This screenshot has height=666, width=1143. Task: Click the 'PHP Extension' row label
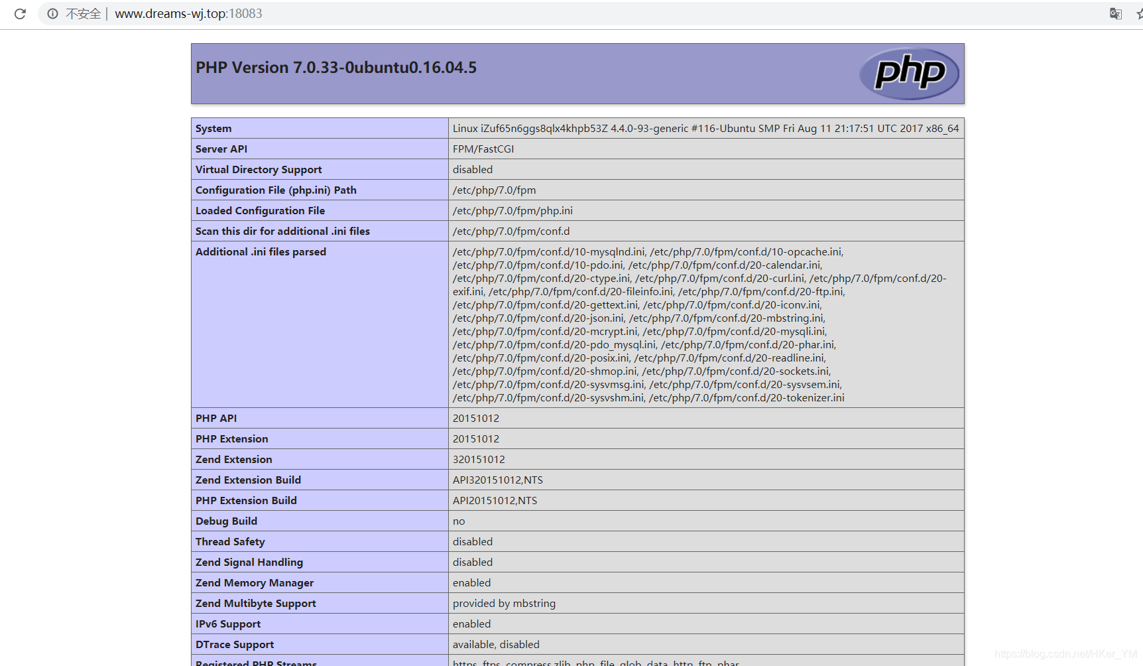tap(232, 439)
